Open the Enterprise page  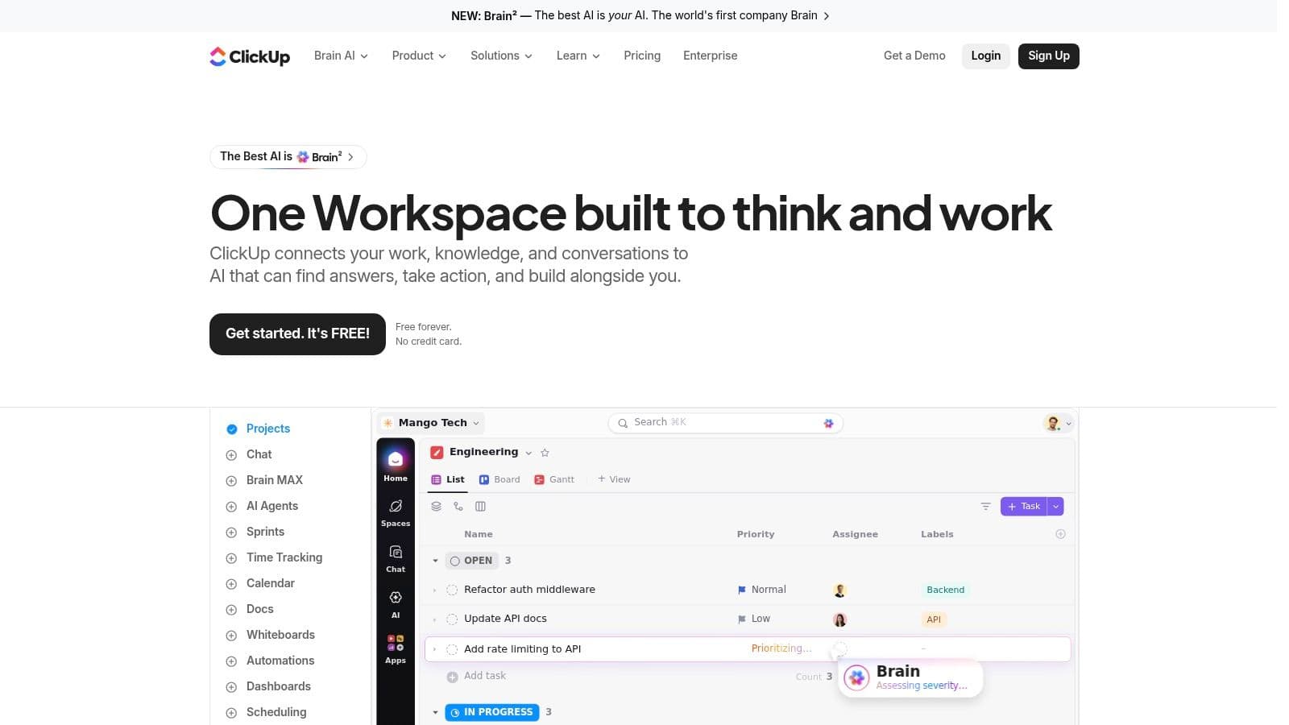(x=711, y=56)
